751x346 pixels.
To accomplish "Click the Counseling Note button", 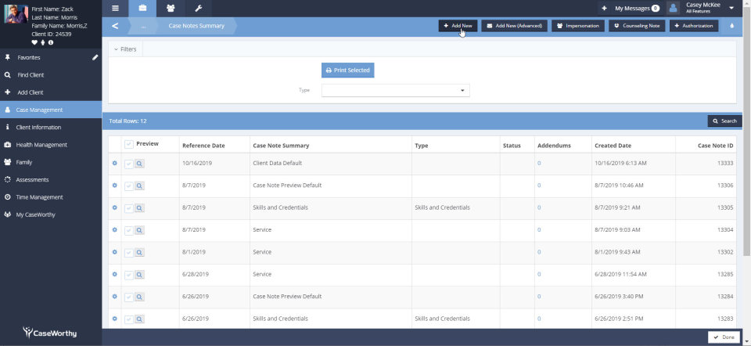I will [637, 26].
